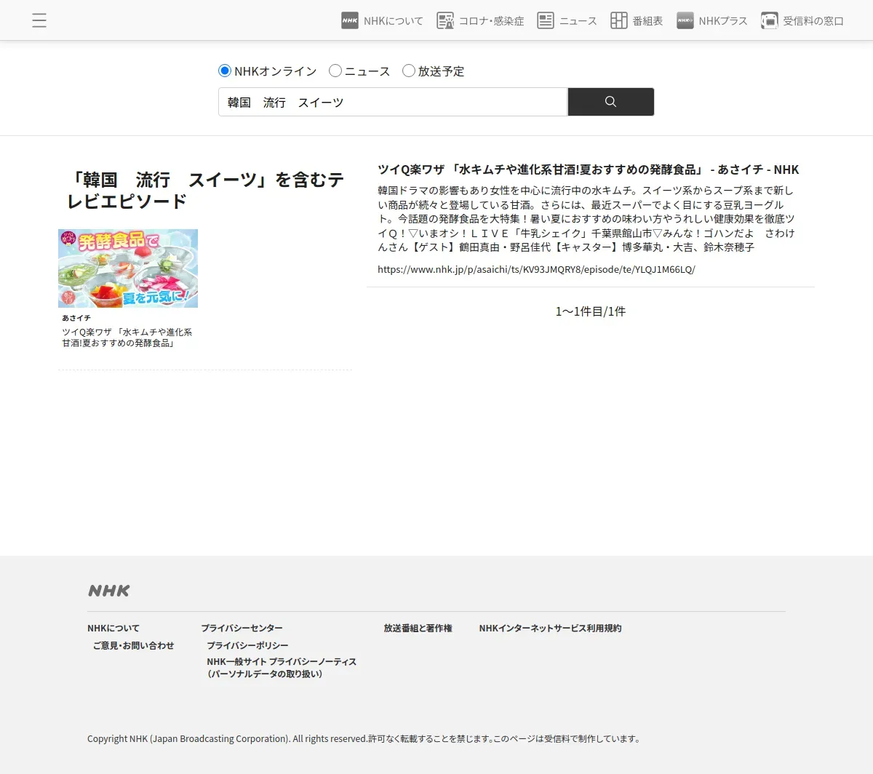Click the 「韓国 流行 スイーツ」を含むテレビエピソード heading
This screenshot has width=873, height=774.
click(x=205, y=190)
